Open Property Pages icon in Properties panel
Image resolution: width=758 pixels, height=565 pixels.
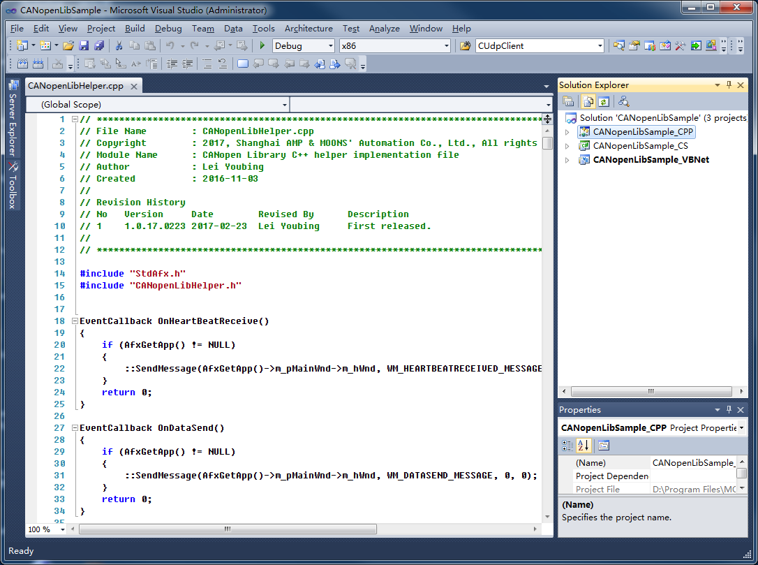pos(604,446)
